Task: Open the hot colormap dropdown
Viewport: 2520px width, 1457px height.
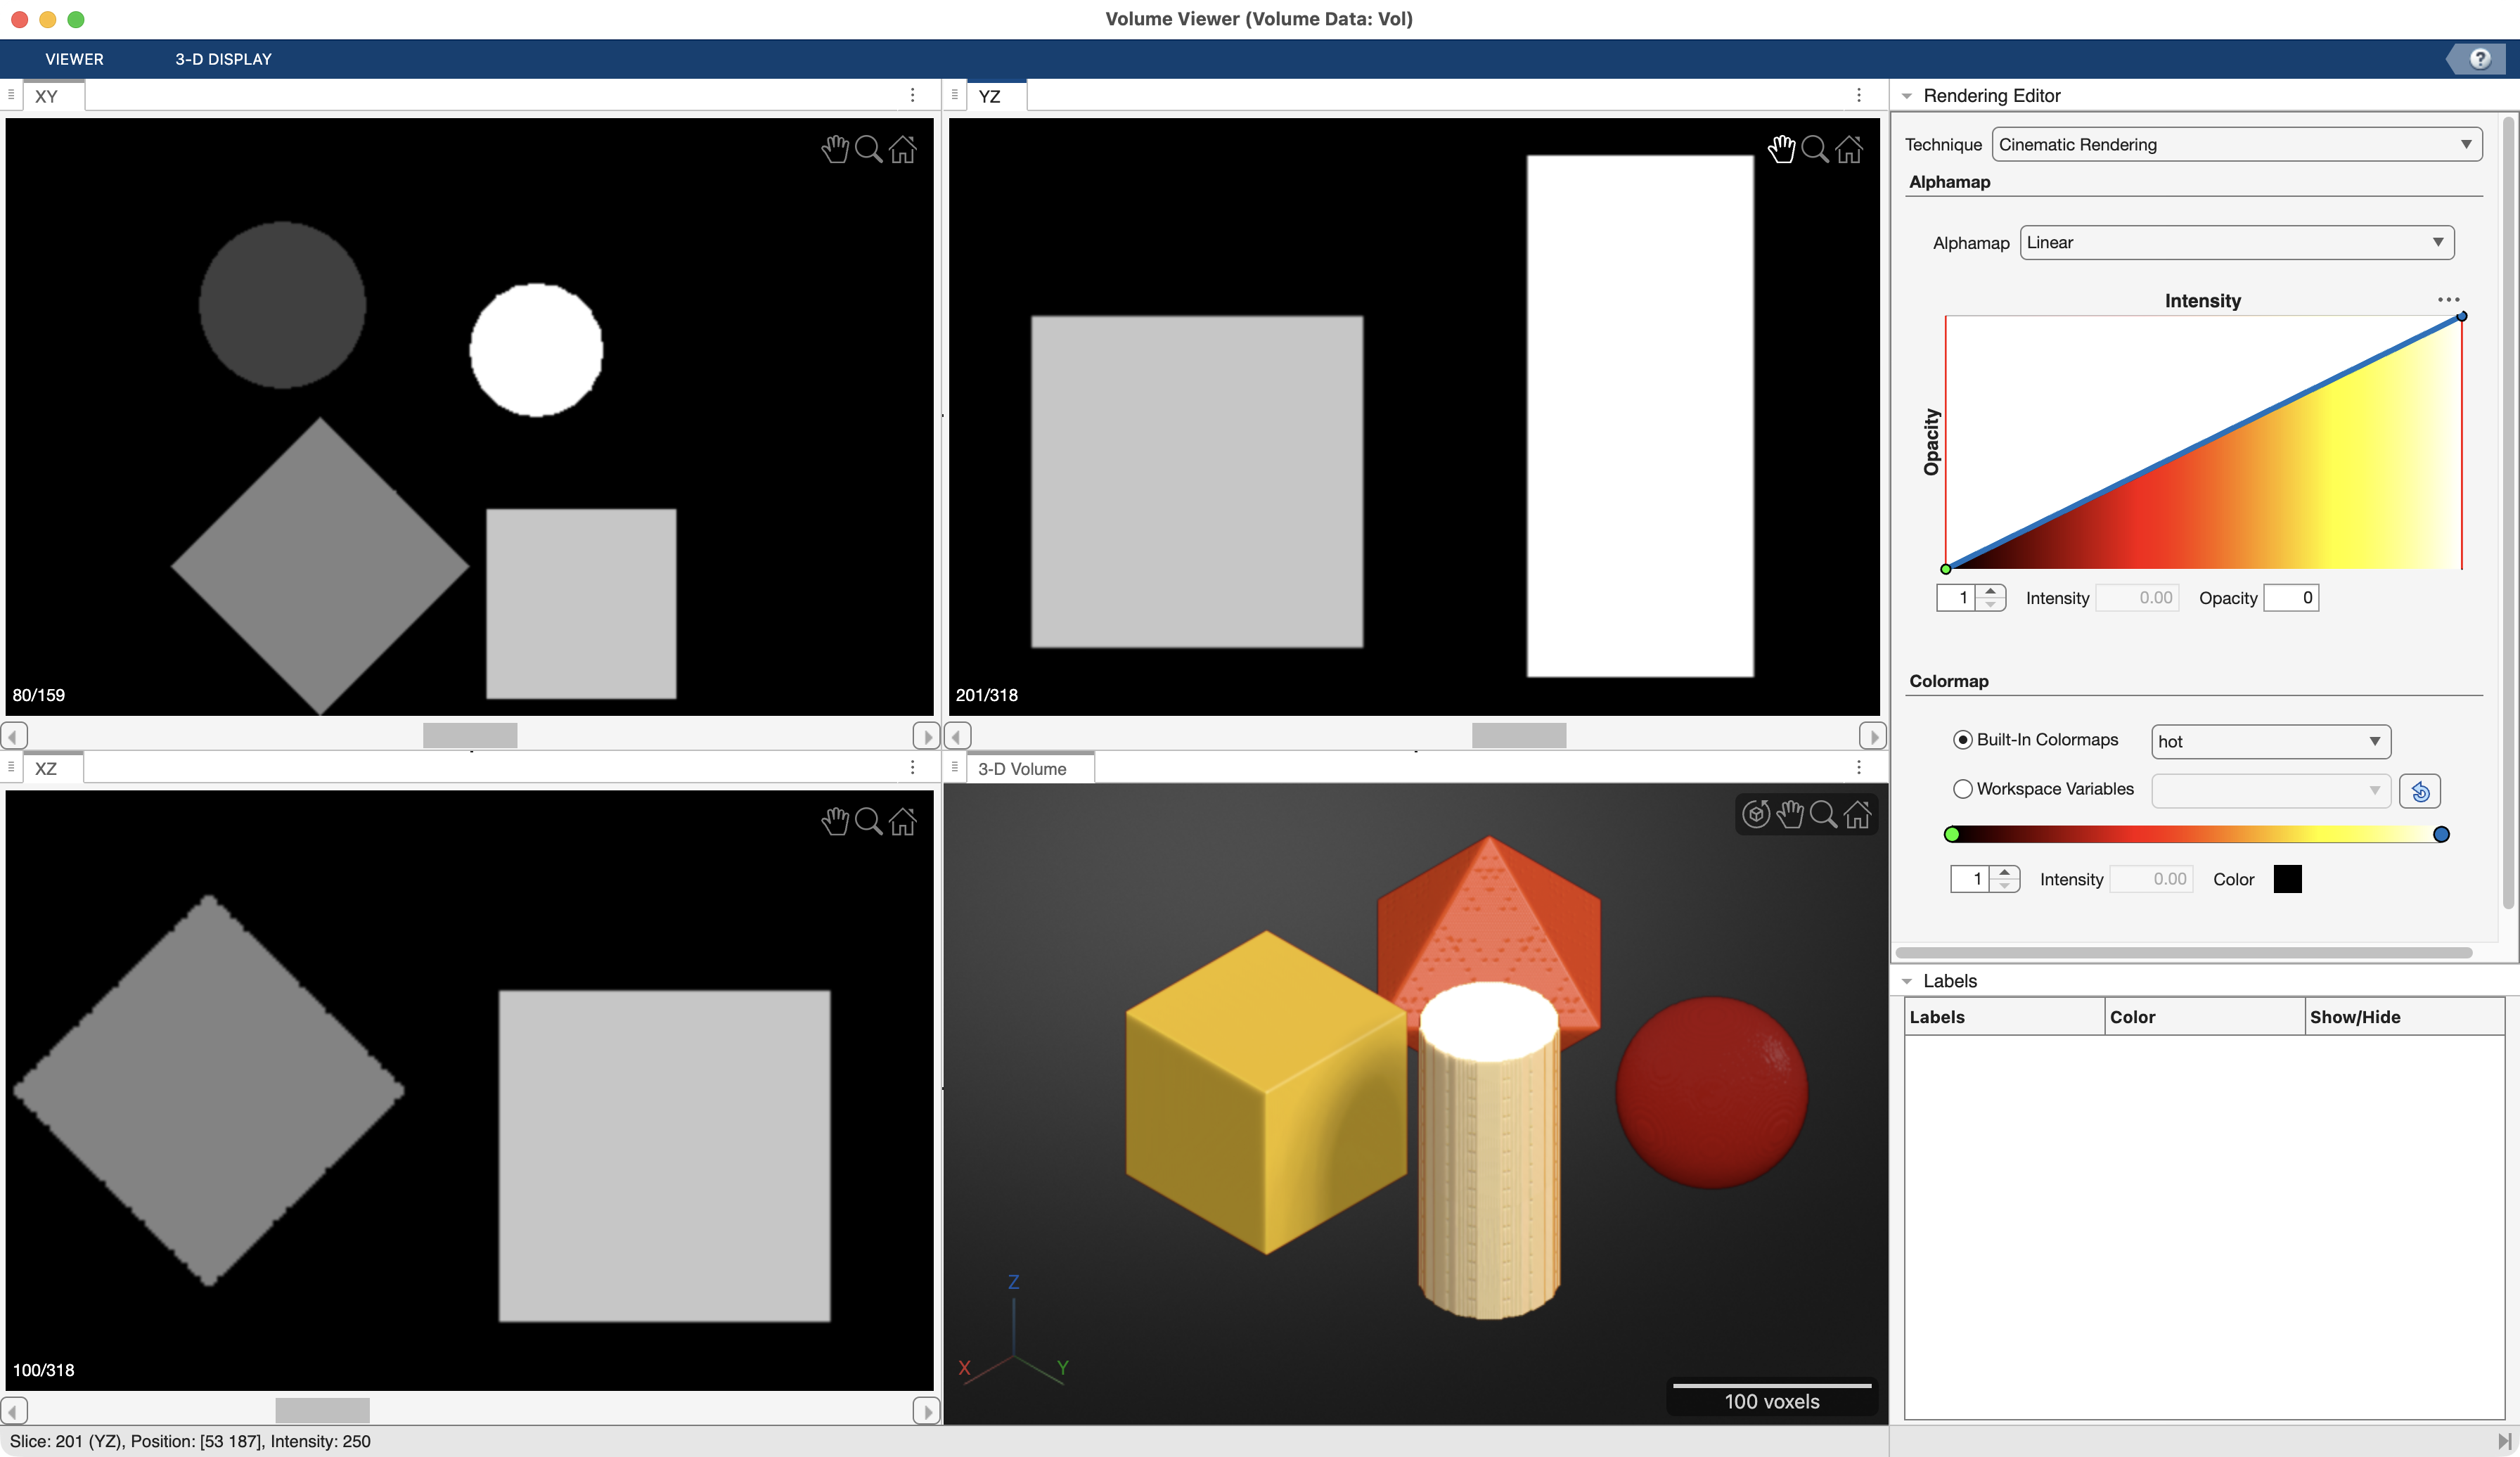Action: pos(2269,741)
